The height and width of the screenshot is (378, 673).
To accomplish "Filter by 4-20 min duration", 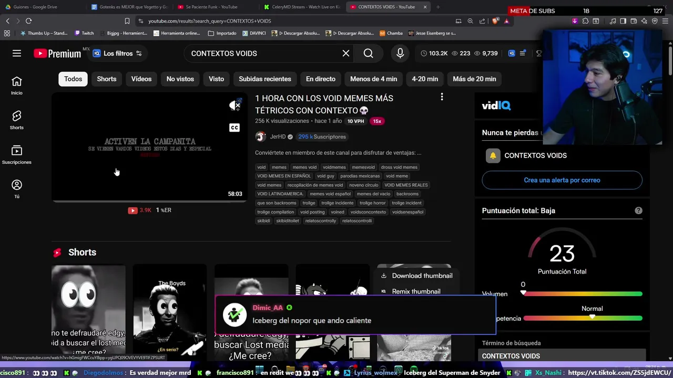I will pyautogui.click(x=425, y=79).
